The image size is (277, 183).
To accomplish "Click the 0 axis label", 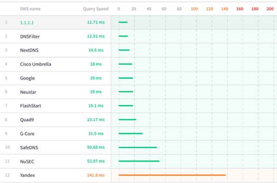I will pos(119,9).
